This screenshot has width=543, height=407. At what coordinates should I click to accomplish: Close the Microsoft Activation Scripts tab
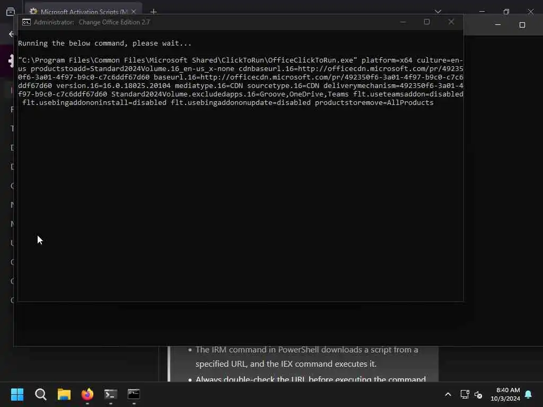click(134, 12)
